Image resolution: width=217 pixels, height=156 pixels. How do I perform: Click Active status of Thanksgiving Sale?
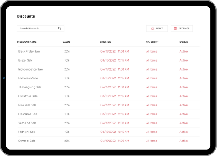[x=184, y=87]
